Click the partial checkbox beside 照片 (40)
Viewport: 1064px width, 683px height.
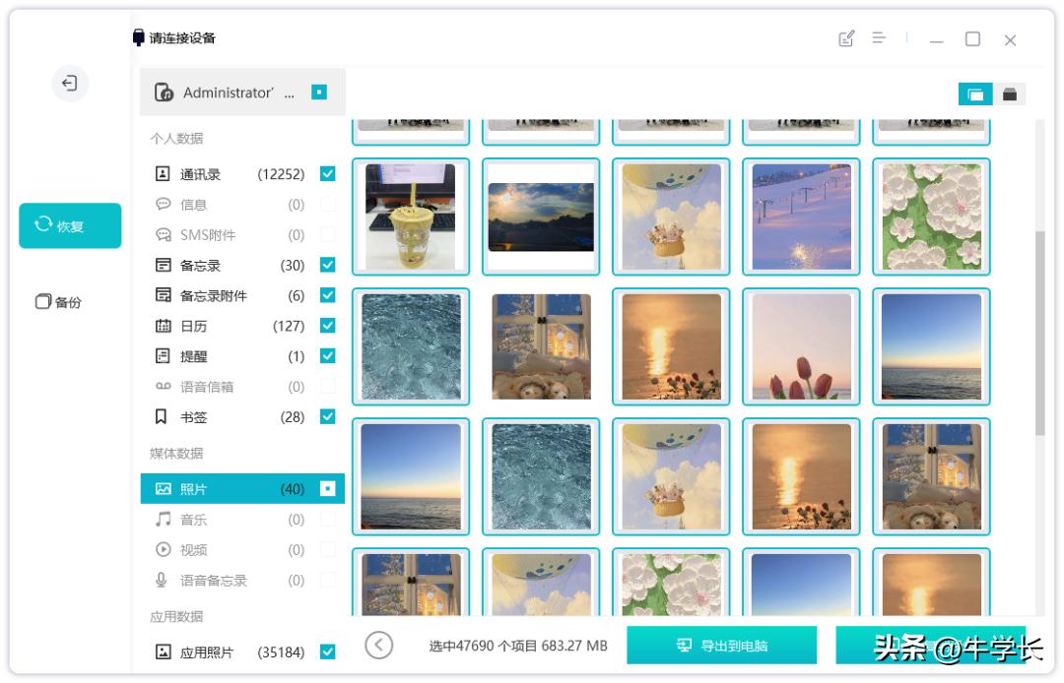coord(326,487)
